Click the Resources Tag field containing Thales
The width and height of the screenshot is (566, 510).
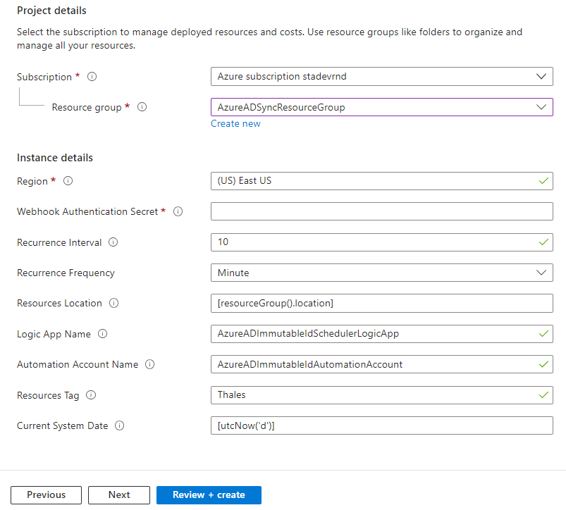click(382, 395)
